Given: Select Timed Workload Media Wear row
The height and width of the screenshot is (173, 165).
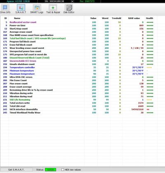Looking at the screenshot, I should coord(78,113).
